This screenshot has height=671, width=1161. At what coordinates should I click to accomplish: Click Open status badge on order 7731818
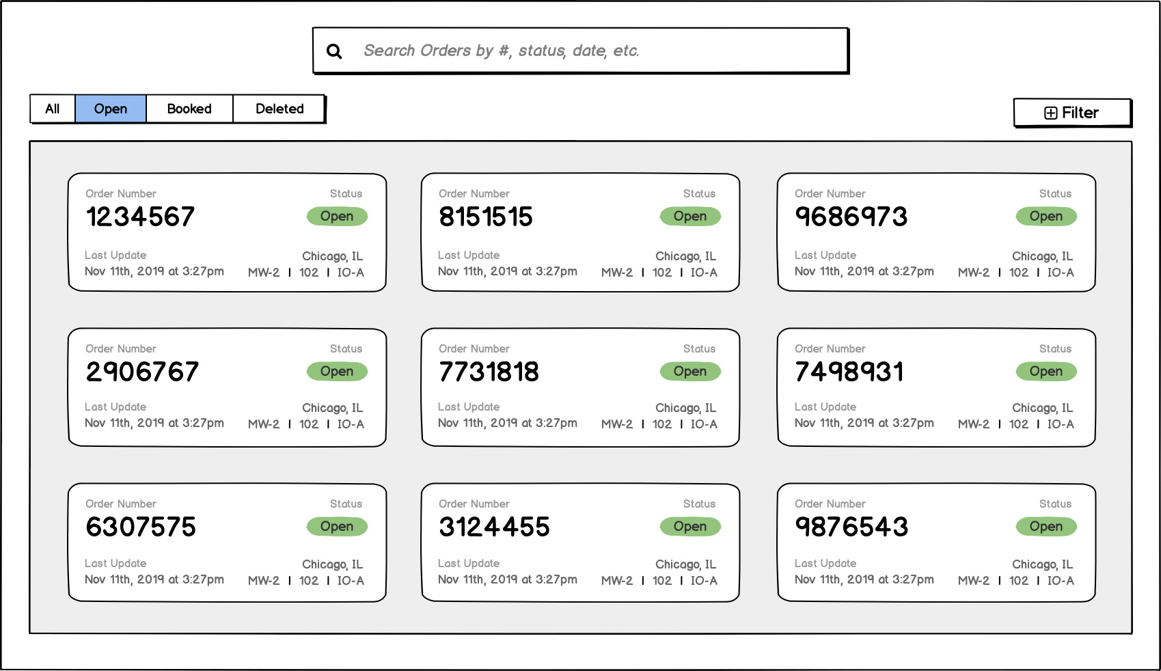[x=690, y=372]
